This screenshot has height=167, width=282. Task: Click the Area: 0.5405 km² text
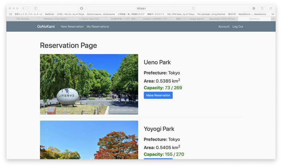point(162,147)
